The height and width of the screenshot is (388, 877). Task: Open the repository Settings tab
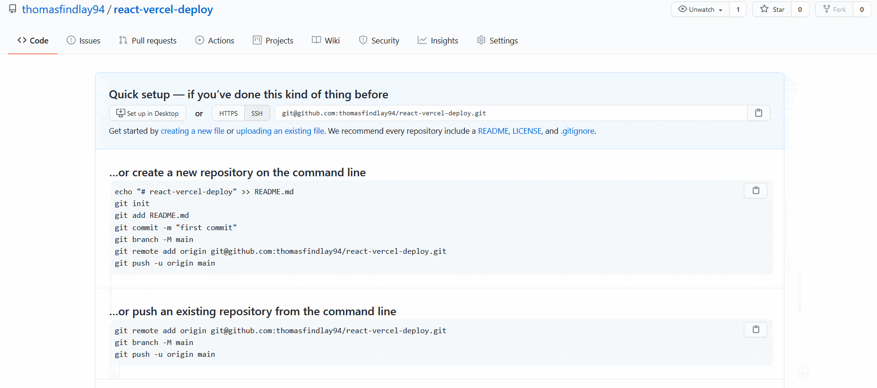point(498,41)
